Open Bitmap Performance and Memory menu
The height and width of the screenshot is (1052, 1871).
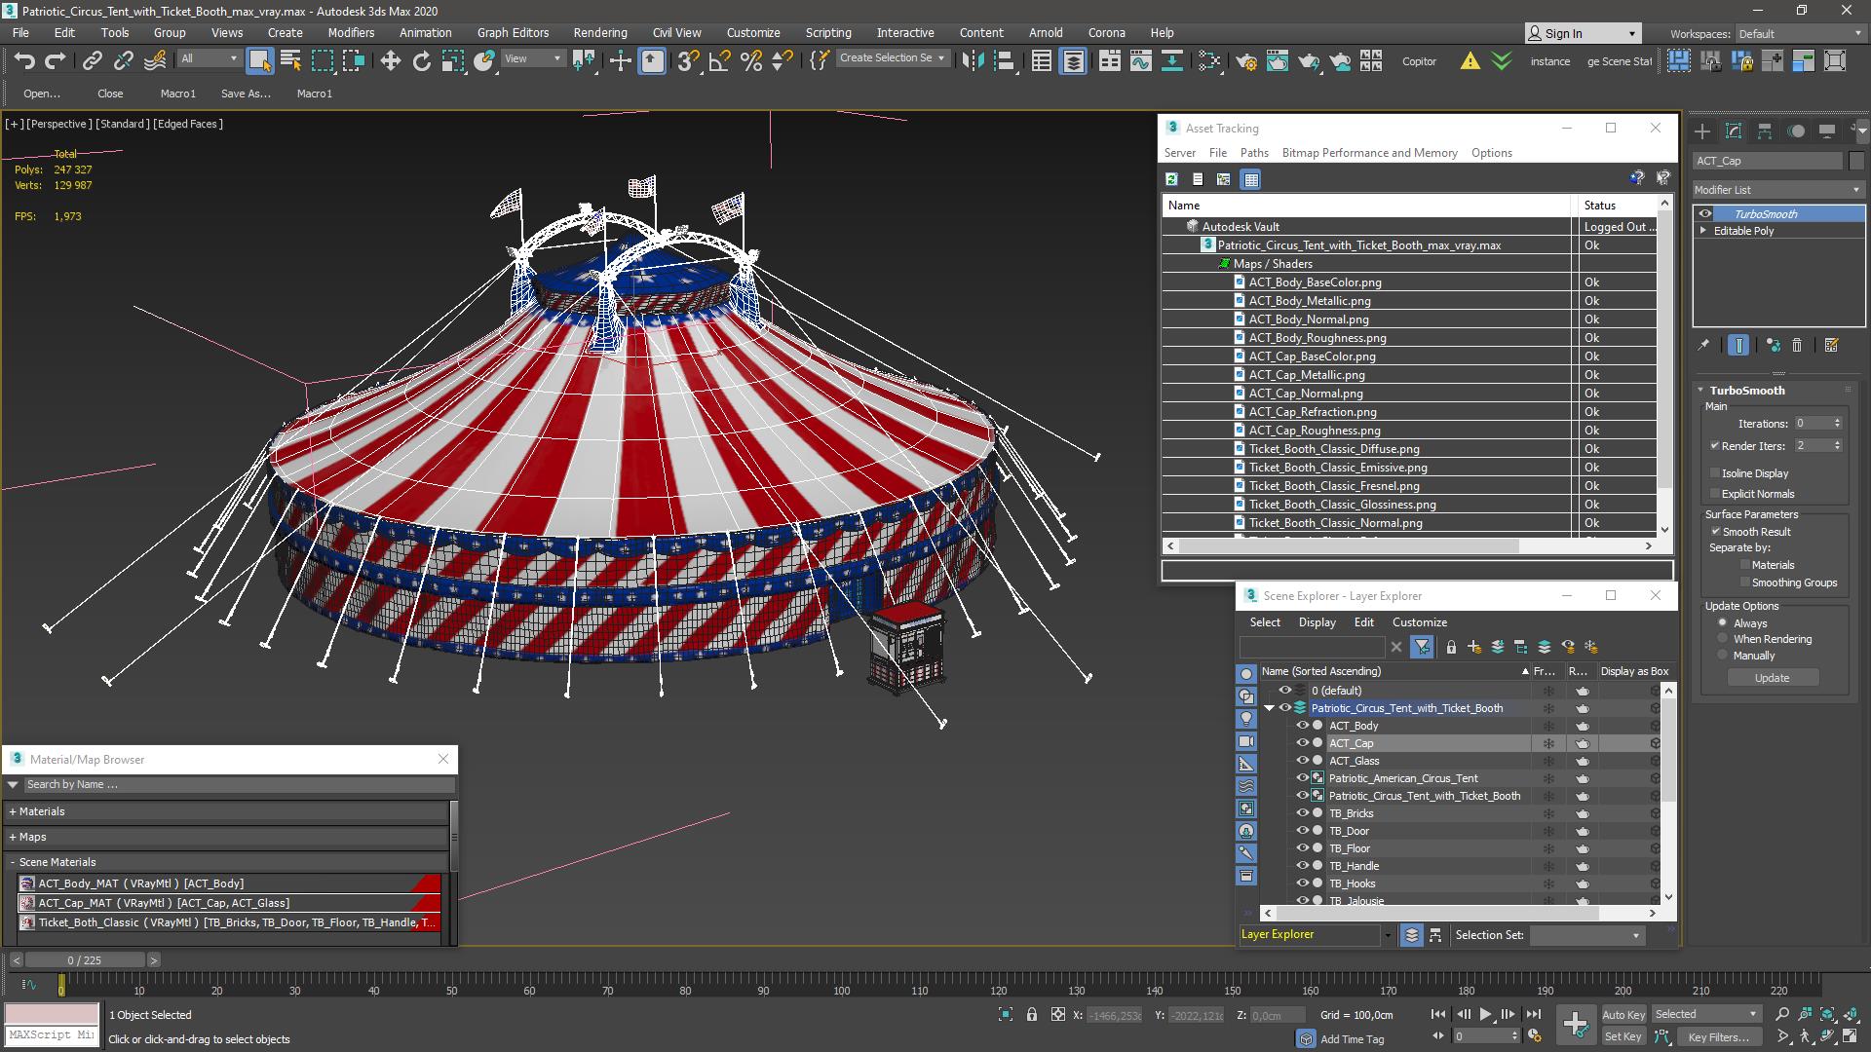tap(1369, 153)
